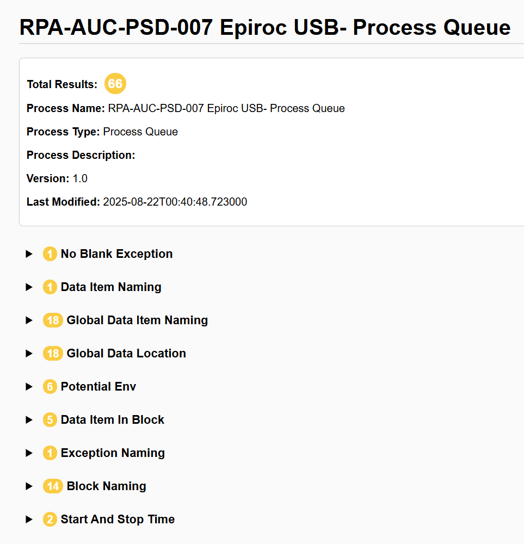The image size is (524, 544).
Task: Expand the Exception Naming section
Action: tap(29, 453)
